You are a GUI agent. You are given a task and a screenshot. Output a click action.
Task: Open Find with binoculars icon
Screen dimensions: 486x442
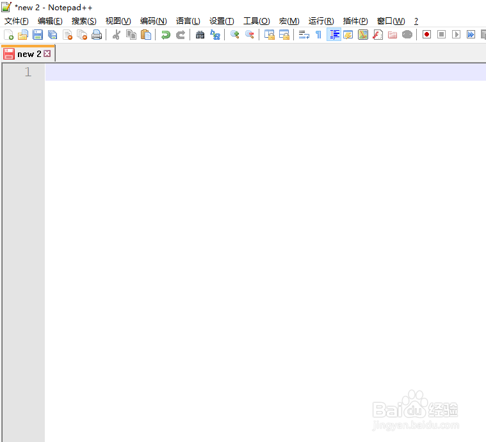200,35
